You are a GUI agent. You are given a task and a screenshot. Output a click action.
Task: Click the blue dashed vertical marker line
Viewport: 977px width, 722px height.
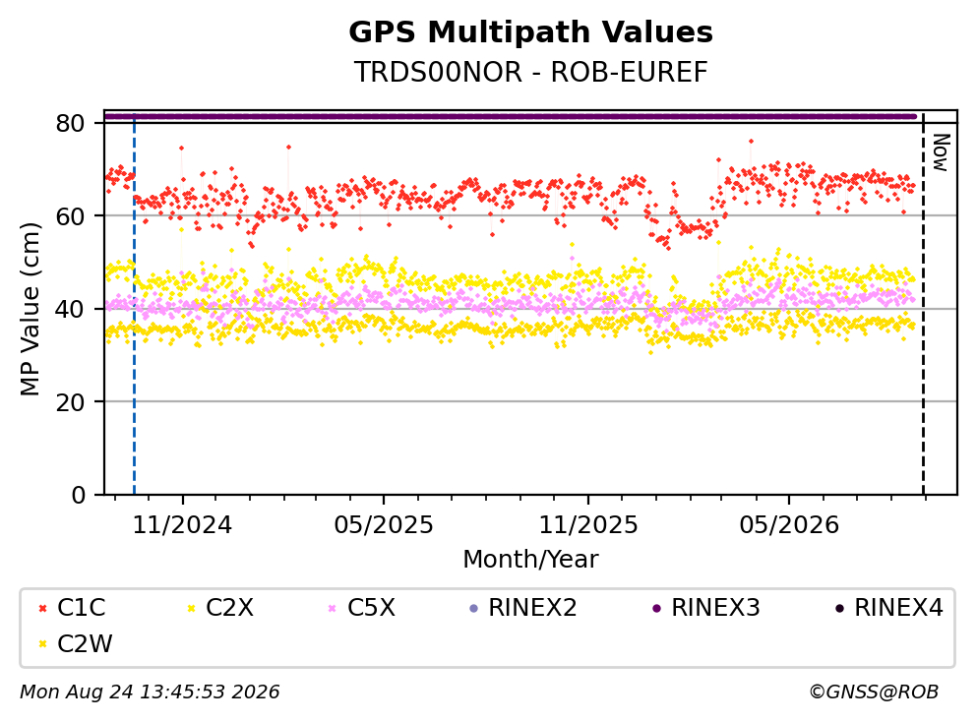[x=134, y=304]
